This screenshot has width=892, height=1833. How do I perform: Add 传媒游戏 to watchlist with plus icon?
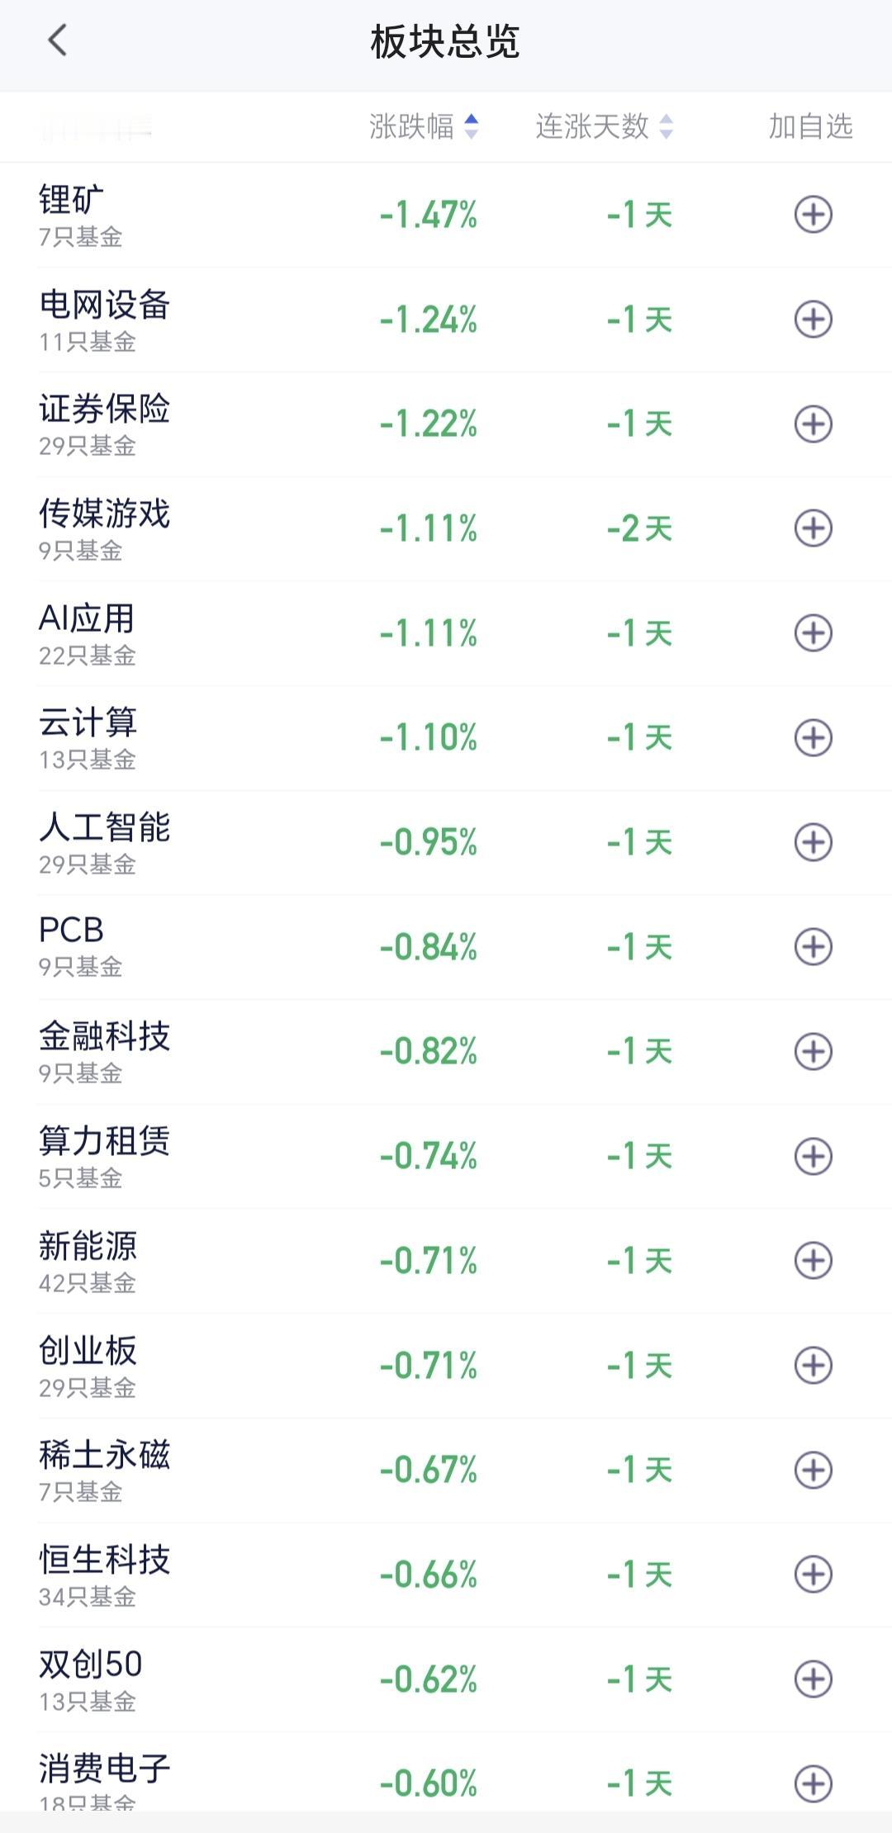pyautogui.click(x=813, y=528)
